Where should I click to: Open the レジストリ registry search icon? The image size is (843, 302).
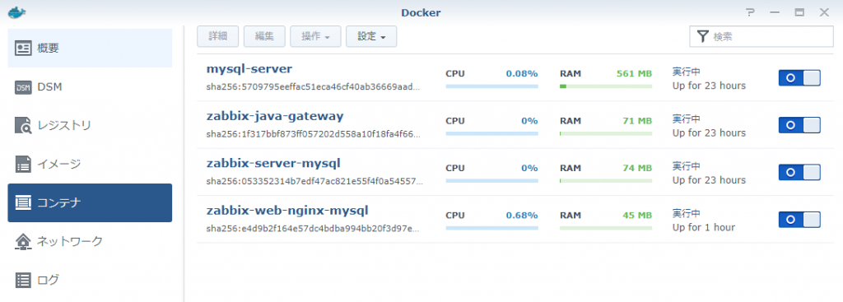click(23, 125)
